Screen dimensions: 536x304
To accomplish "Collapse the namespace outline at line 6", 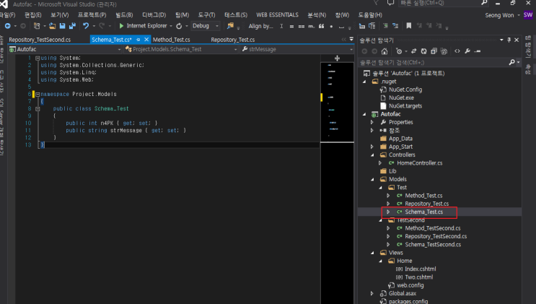I will [38, 94].
